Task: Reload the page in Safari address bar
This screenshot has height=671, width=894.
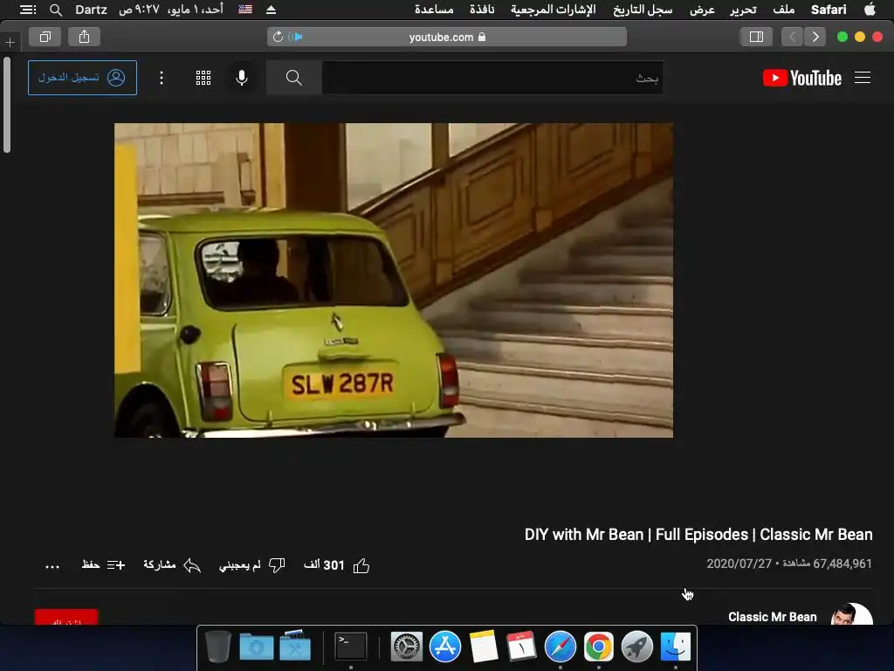Action: (278, 37)
